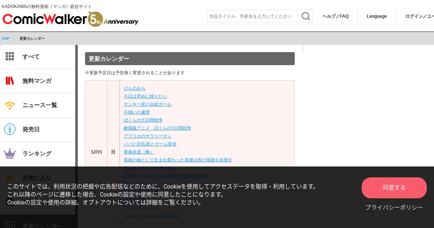Click the info icon for 発売日
Screen dimensions: 434x228
[x=10, y=129]
